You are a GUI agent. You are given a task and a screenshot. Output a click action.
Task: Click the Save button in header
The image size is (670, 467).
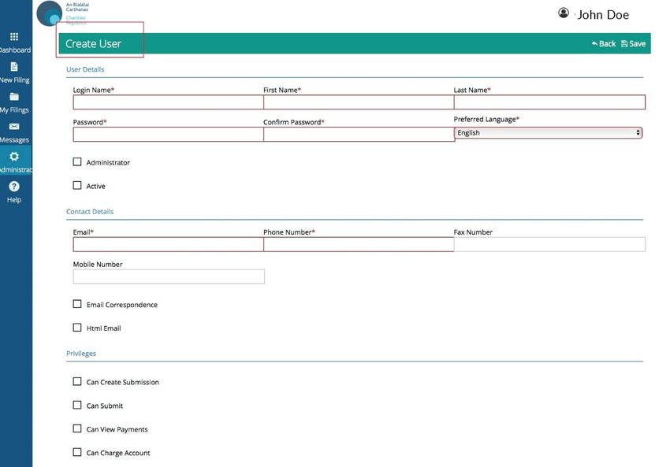point(633,43)
